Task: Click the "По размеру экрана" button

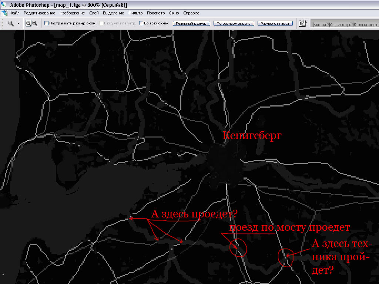Action: tap(234, 23)
